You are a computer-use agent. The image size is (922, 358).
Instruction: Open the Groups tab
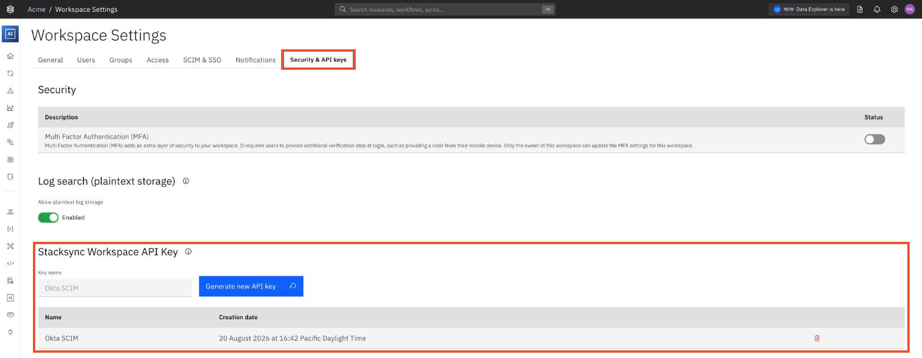tap(121, 60)
